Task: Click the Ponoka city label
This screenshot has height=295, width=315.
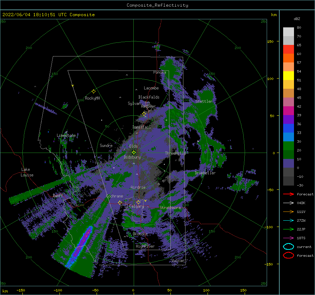Action: coord(160,72)
